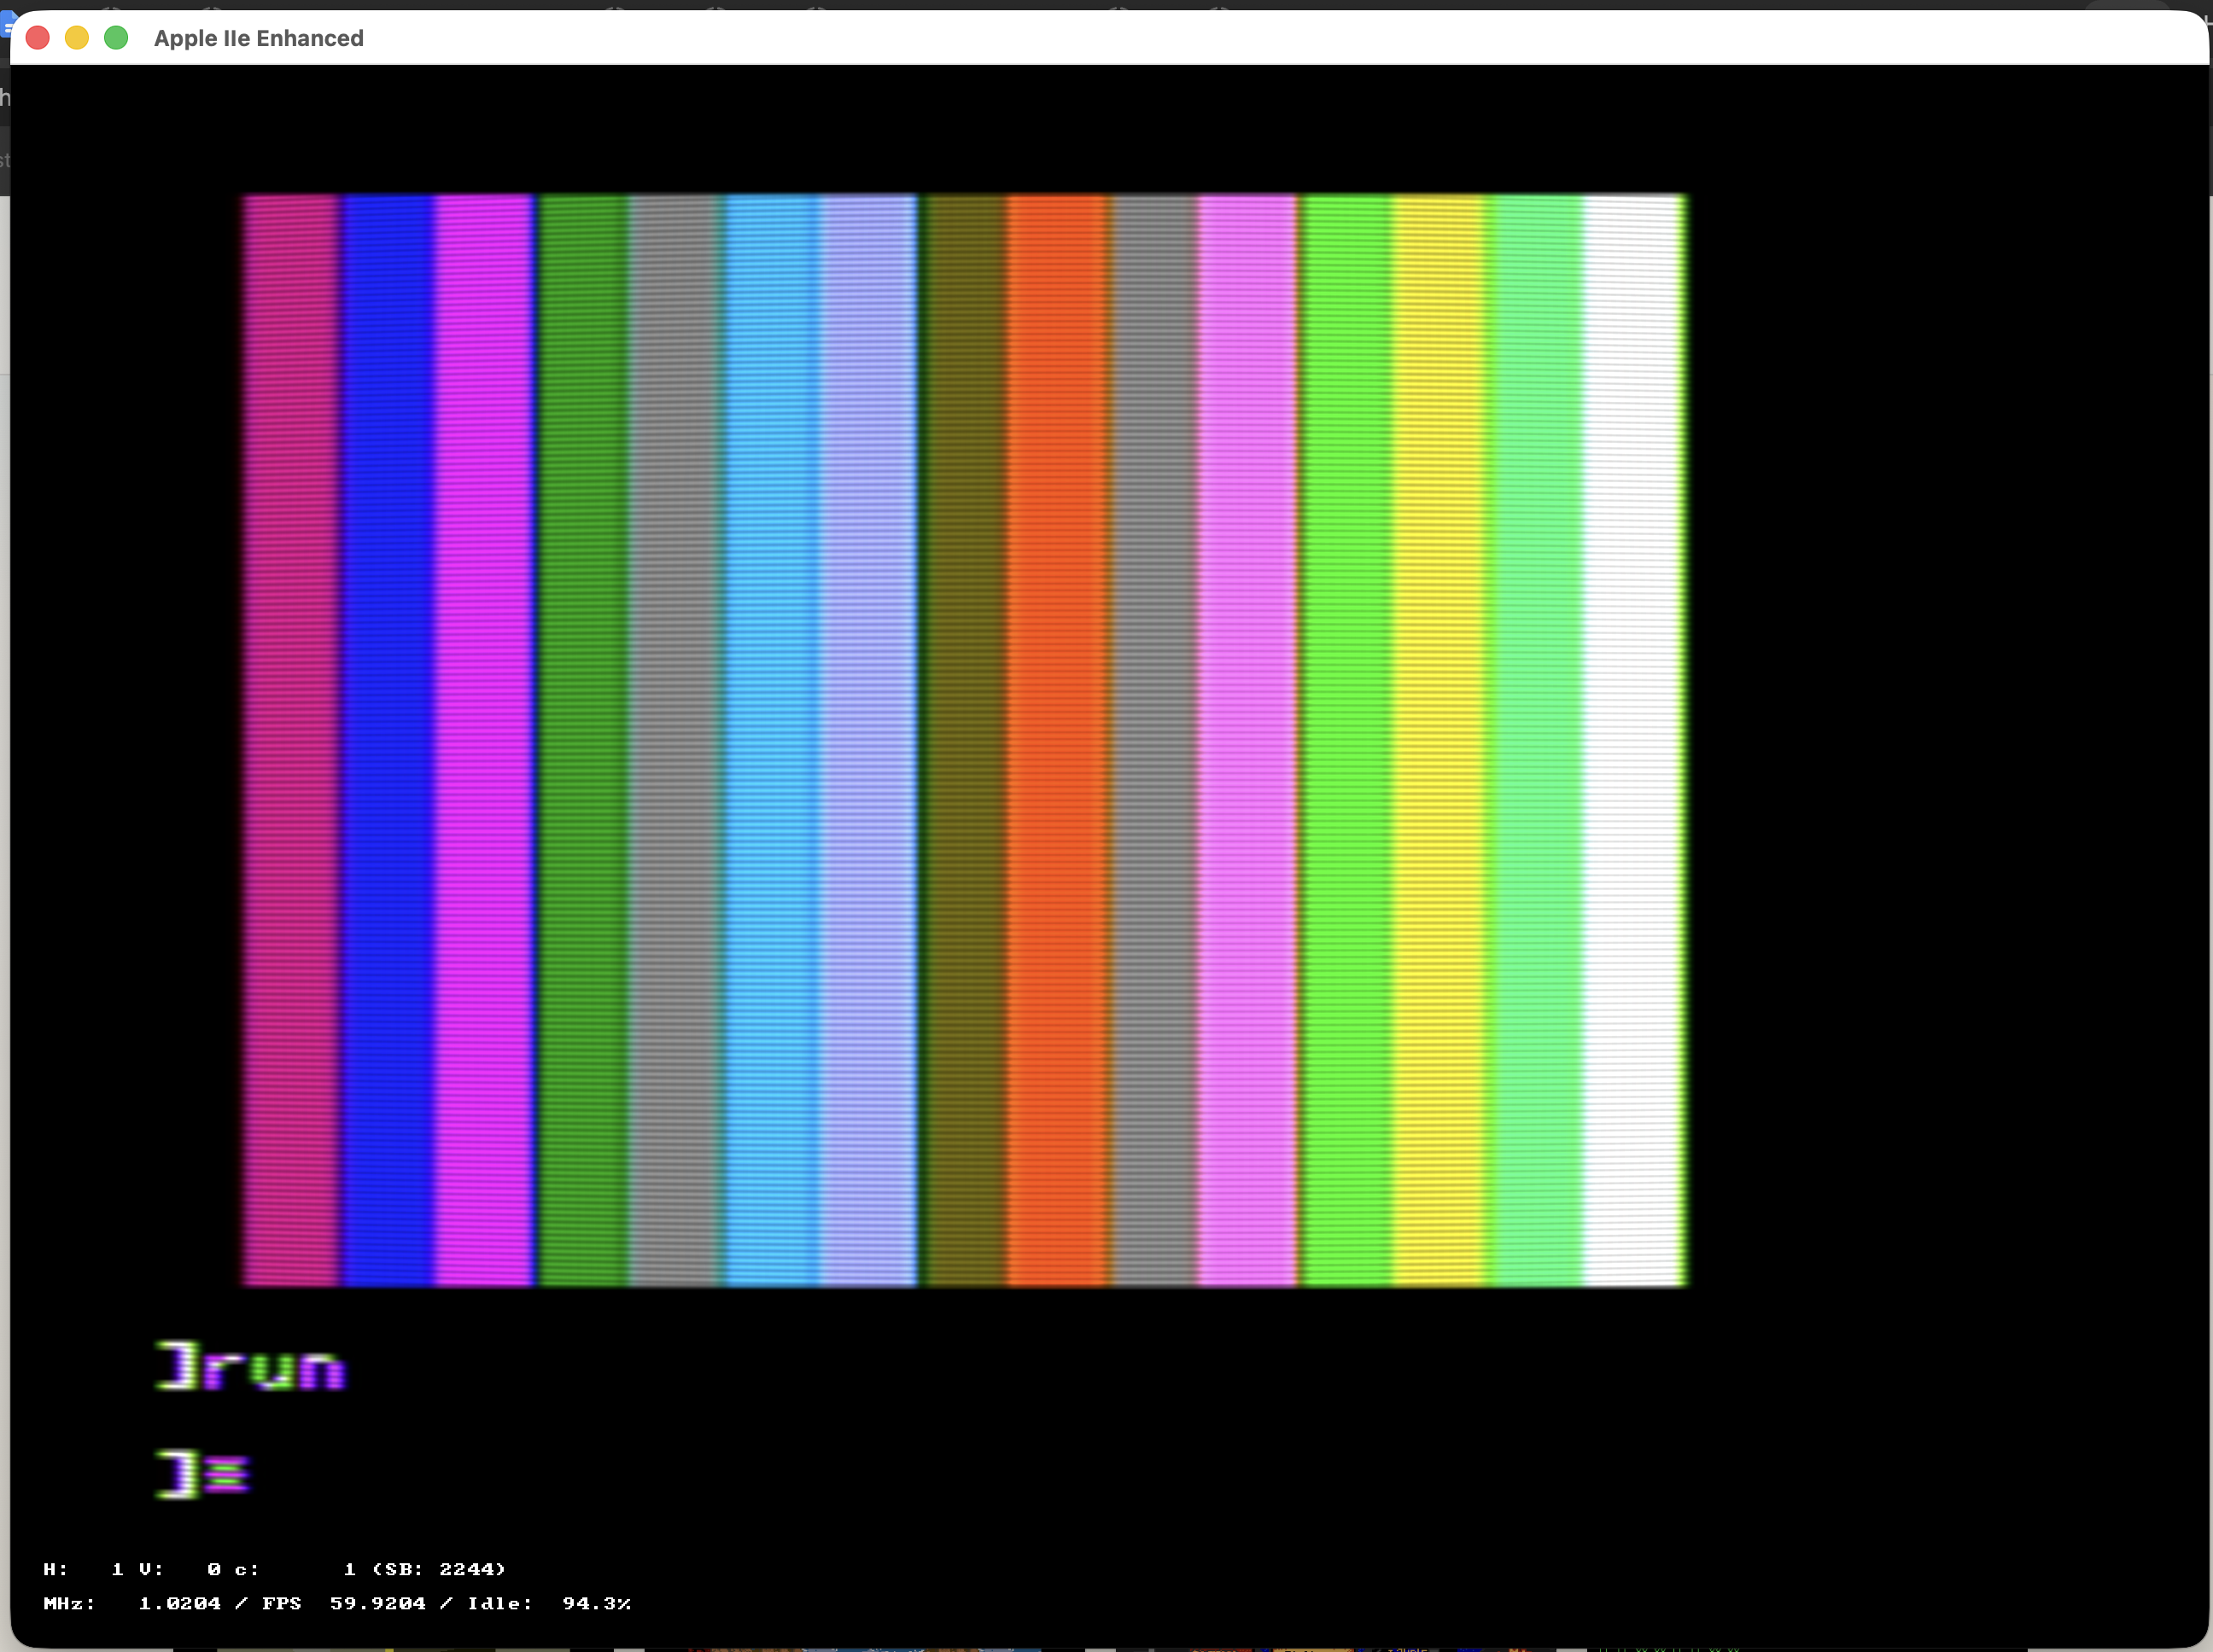Click the FPS 59.9204 status value
This screenshot has height=1652, width=2213.
[344, 1603]
